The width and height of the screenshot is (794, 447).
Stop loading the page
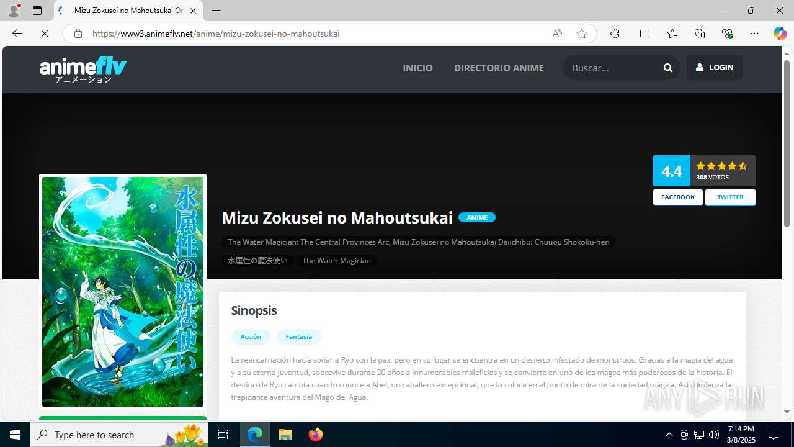pyautogui.click(x=45, y=34)
